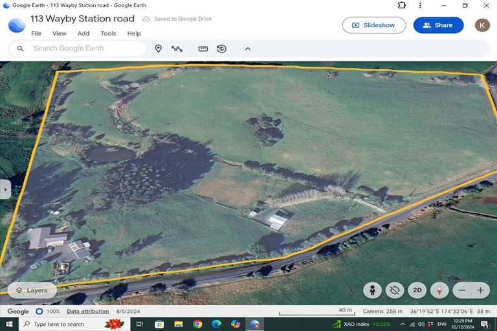Open Task View on the taskbar

pyautogui.click(x=140, y=325)
